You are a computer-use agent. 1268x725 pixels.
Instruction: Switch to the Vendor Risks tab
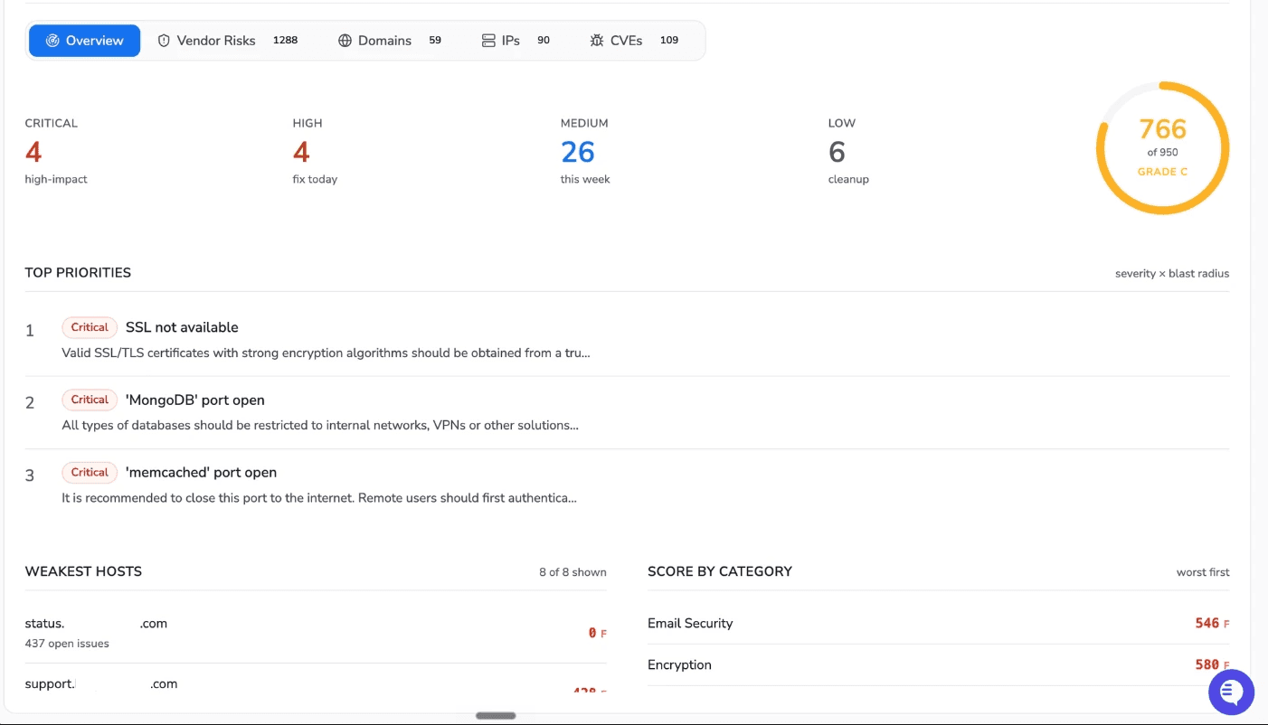228,41
